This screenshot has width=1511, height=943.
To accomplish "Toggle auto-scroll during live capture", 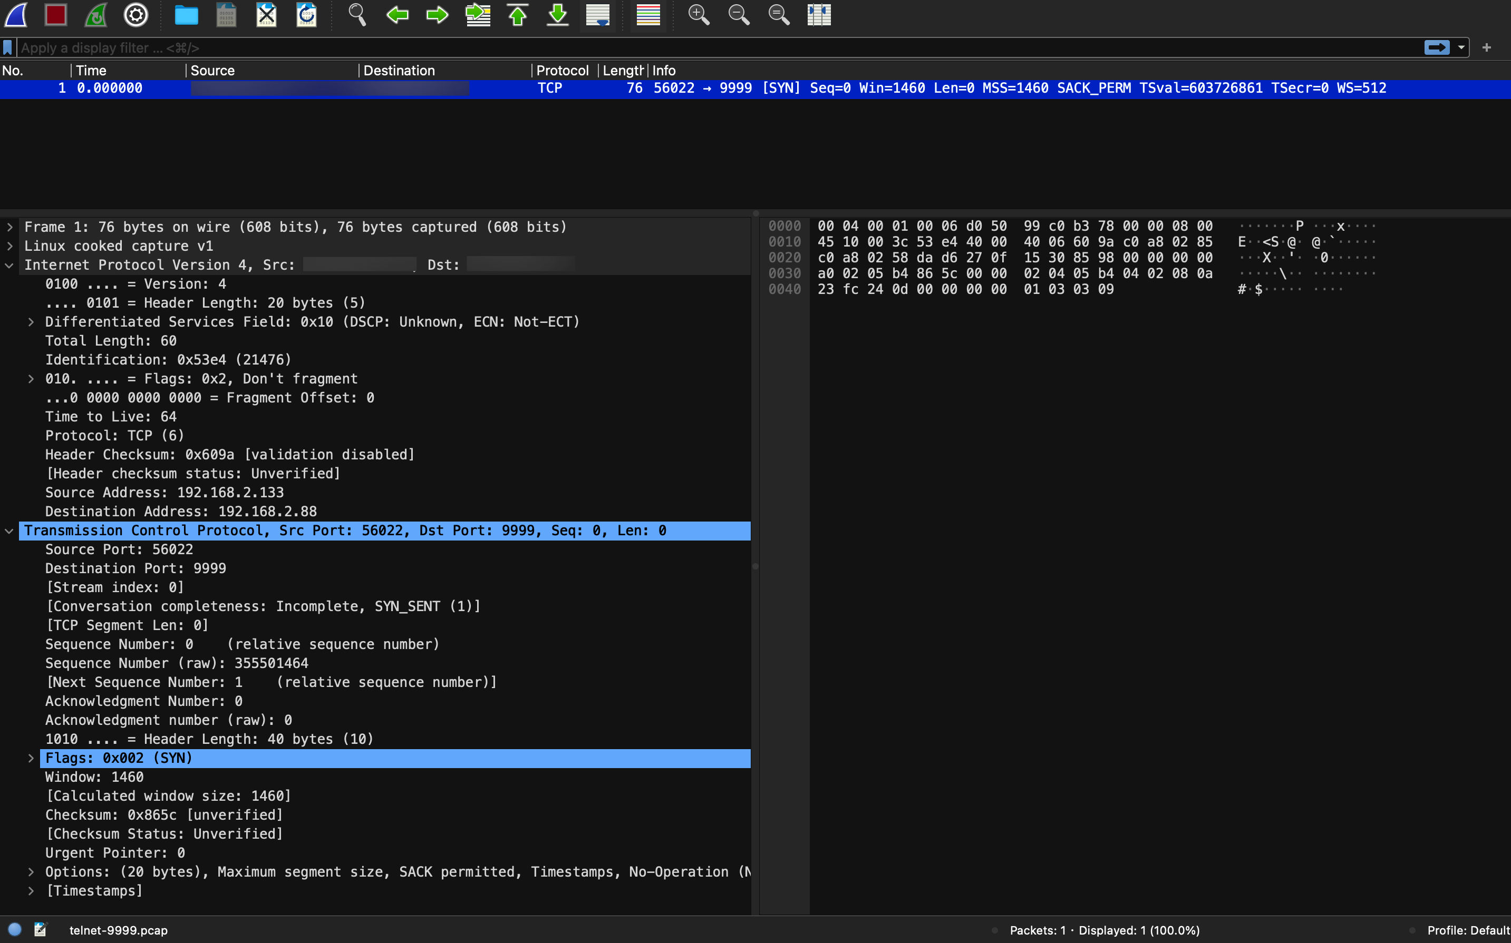I will [597, 14].
